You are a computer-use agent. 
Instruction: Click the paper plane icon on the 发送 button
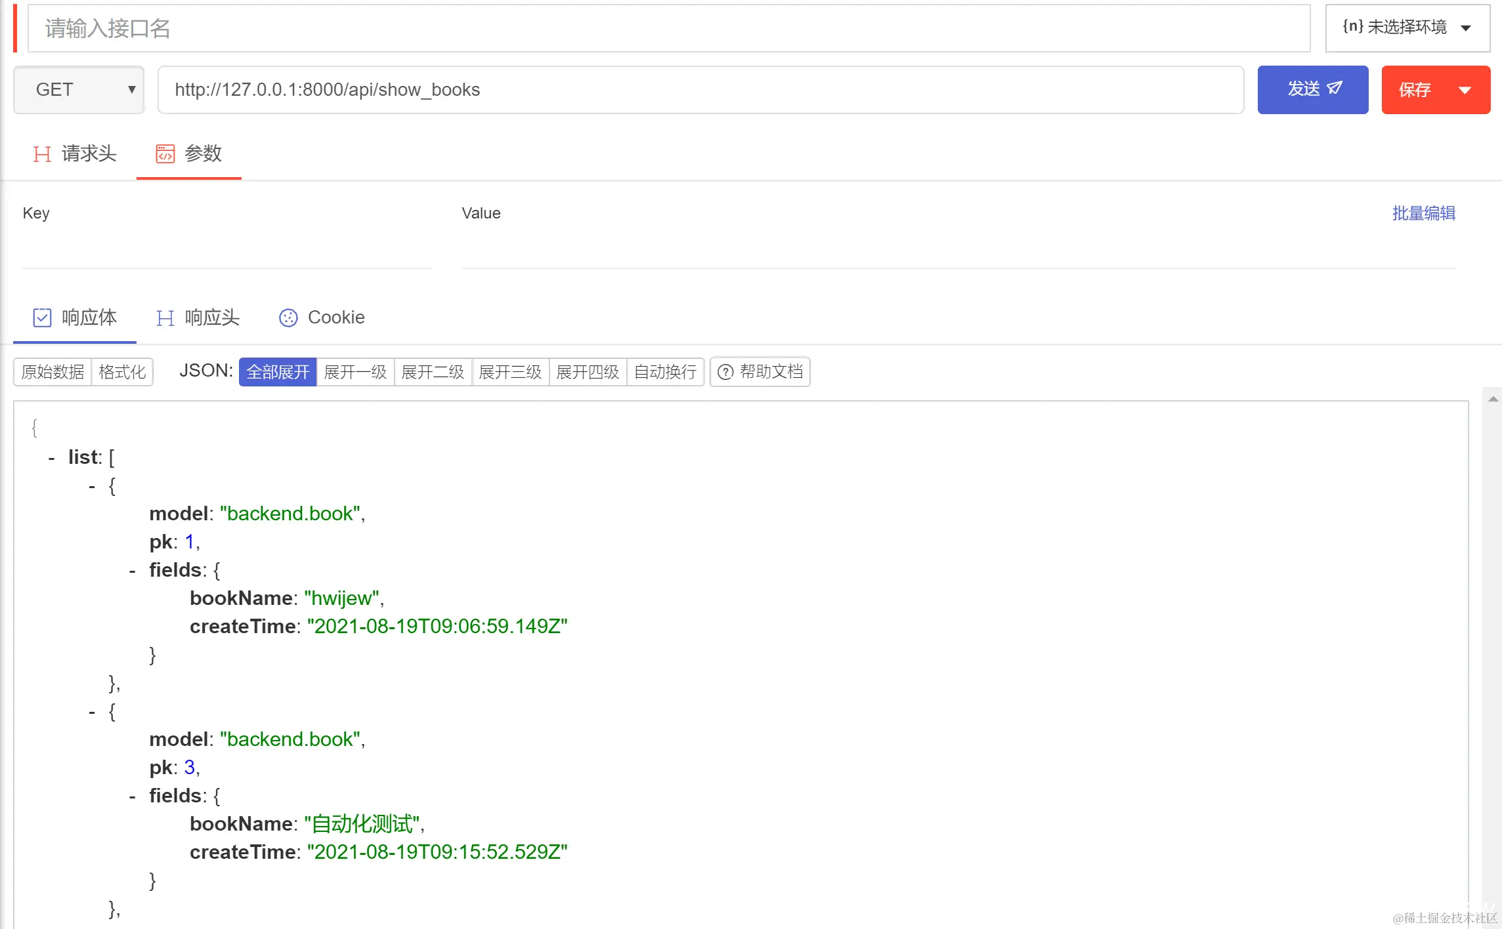[x=1334, y=89]
